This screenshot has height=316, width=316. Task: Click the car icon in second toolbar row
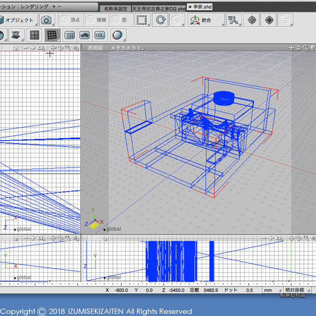(84, 35)
